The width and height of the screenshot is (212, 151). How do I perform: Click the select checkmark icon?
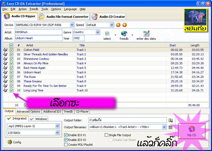(x=107, y=34)
